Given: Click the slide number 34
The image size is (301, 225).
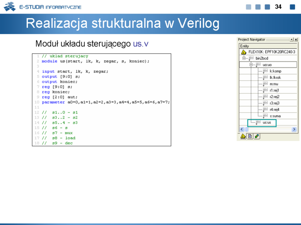Looking at the screenshot, I should (278, 7).
